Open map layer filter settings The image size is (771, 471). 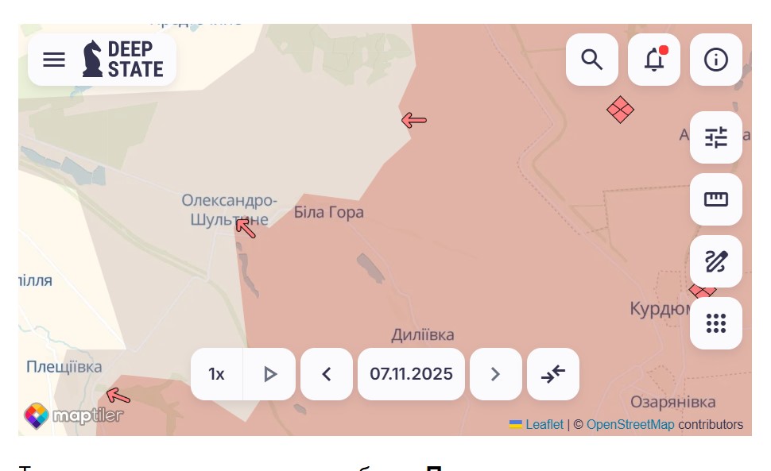(x=716, y=137)
